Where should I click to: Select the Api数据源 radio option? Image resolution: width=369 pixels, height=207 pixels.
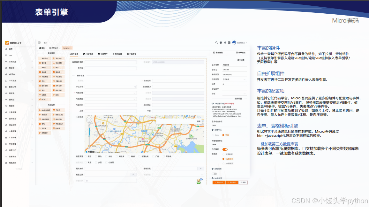223,164
